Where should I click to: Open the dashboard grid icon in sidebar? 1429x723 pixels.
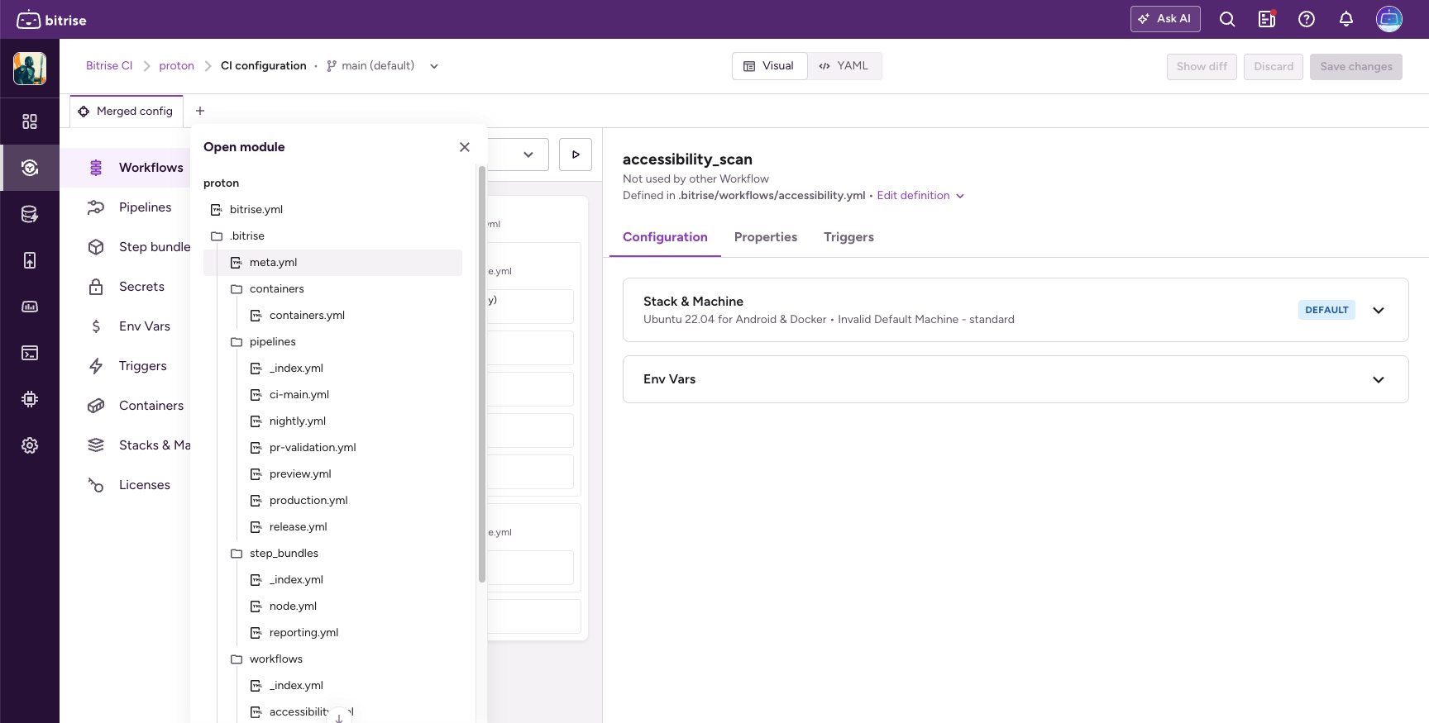[30, 121]
